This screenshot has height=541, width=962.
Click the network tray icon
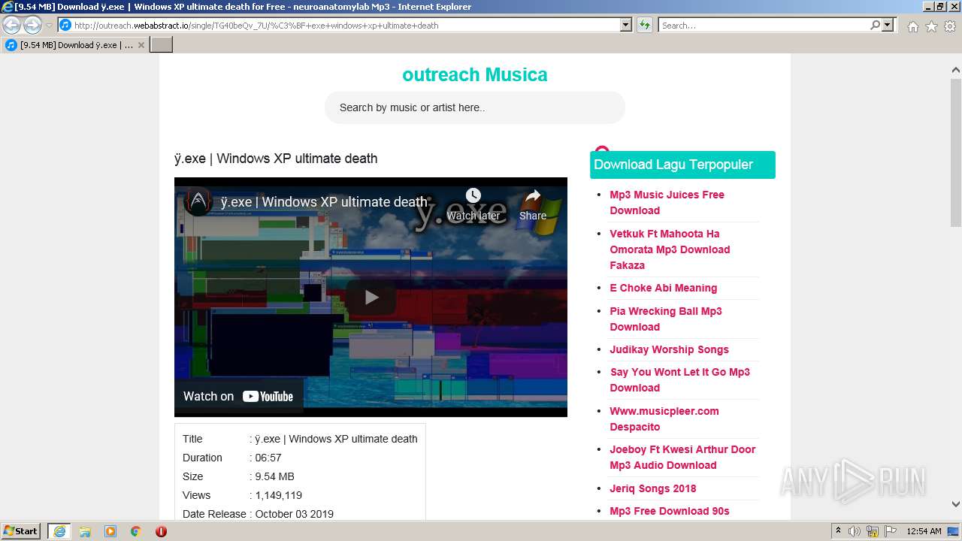tap(873, 531)
